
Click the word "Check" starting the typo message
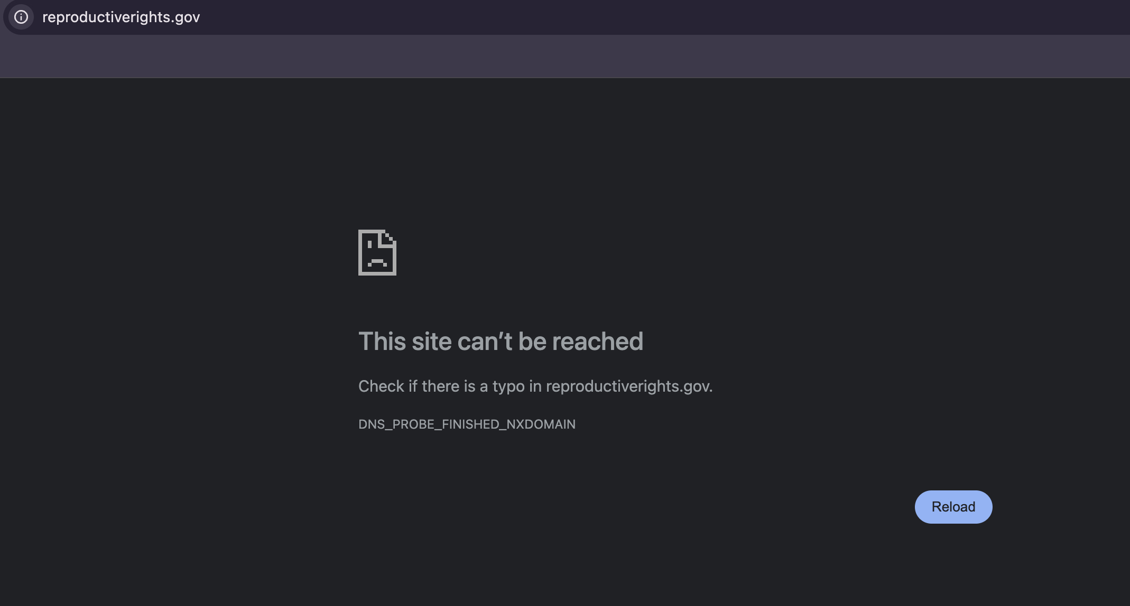[x=381, y=386]
